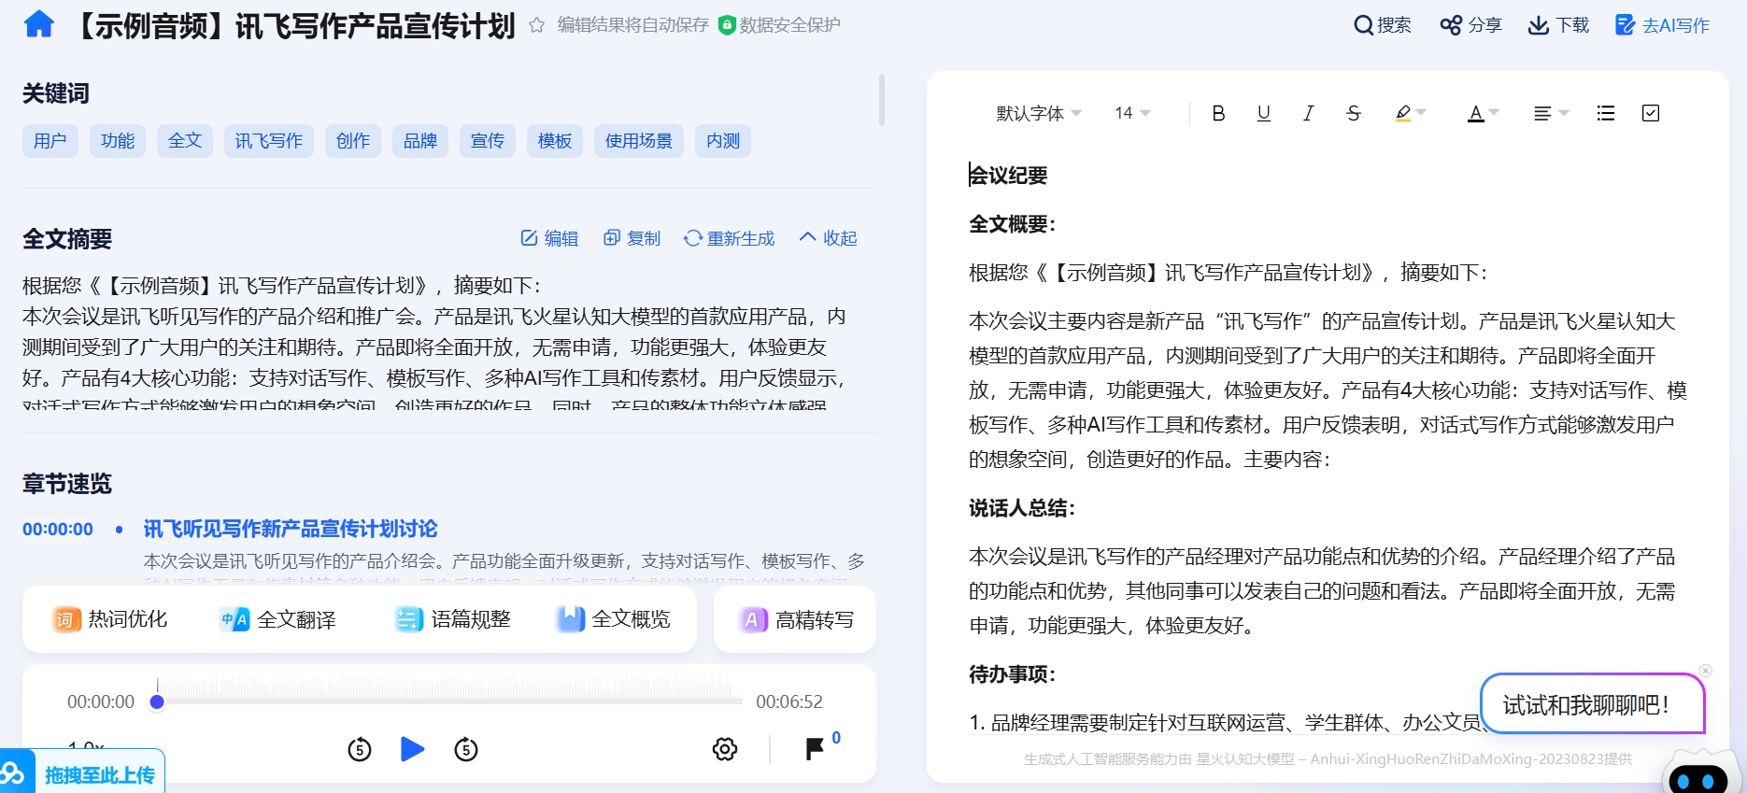The image size is (1747, 793).
Task: Download the document via 下载
Action: click(1558, 25)
